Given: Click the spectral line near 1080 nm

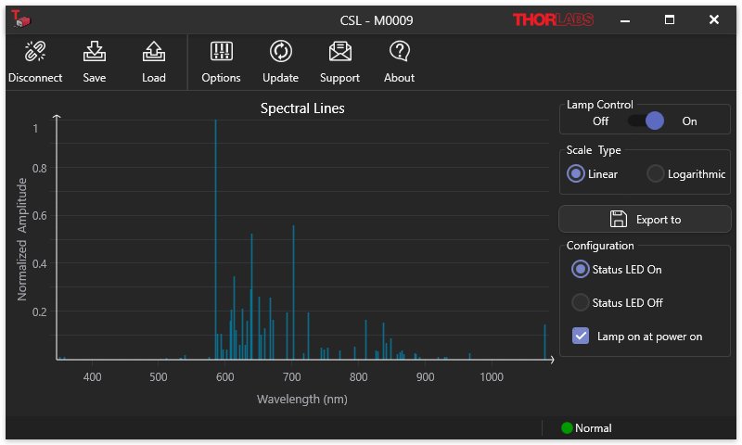Looking at the screenshot, I should [544, 341].
